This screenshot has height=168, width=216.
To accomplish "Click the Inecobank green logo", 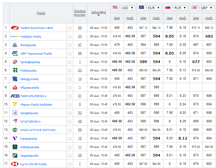I will 15,70.
